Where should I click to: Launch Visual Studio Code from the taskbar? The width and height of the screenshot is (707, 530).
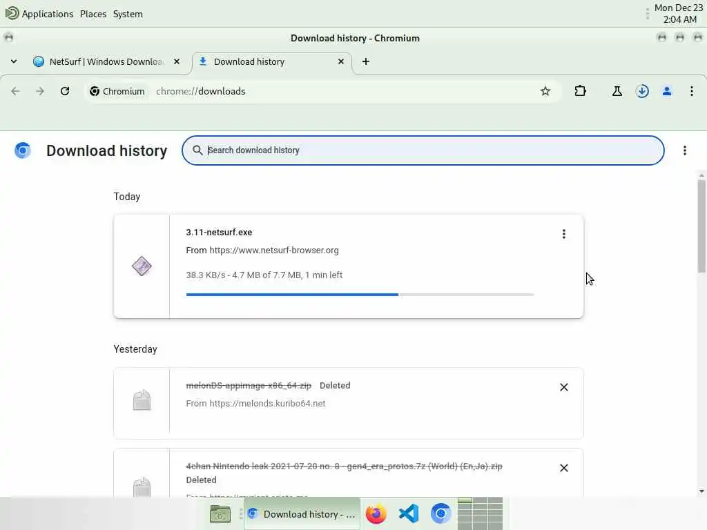click(x=409, y=513)
